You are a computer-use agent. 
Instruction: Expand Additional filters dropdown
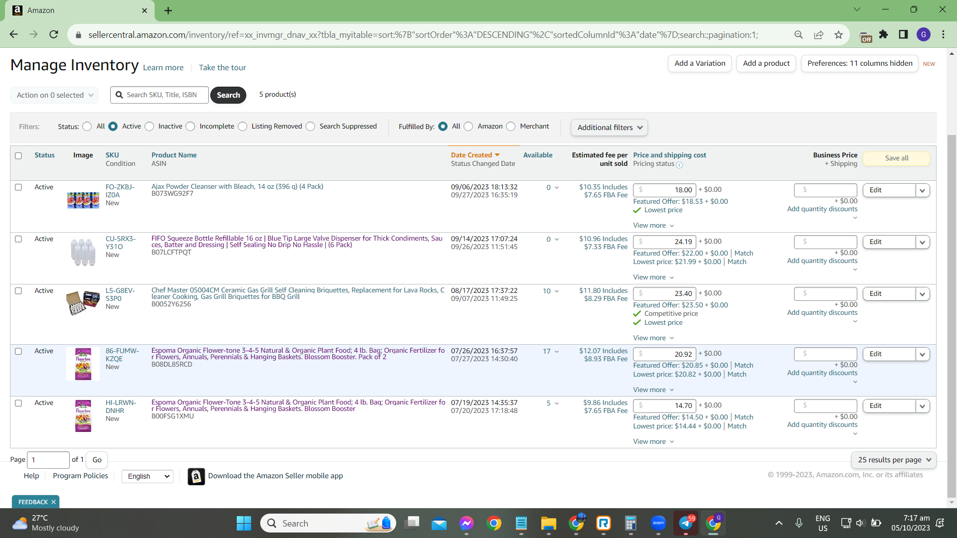pos(609,128)
